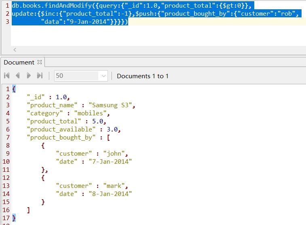Go to next page of documents
The height and width of the screenshot is (225, 306).
point(29,75)
